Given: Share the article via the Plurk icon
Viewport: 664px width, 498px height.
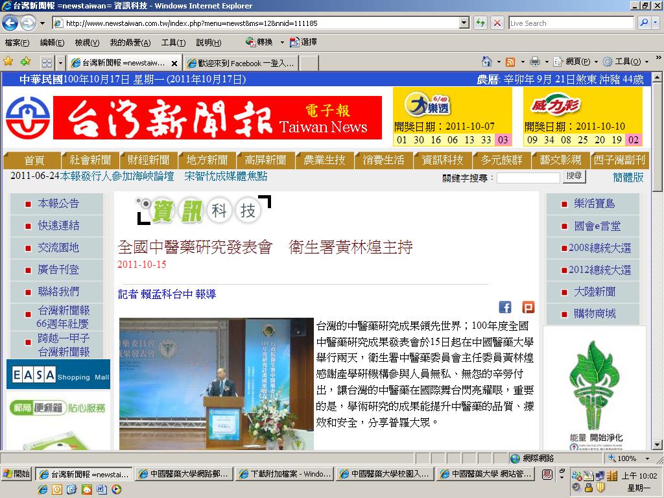Looking at the screenshot, I should pyautogui.click(x=528, y=307).
